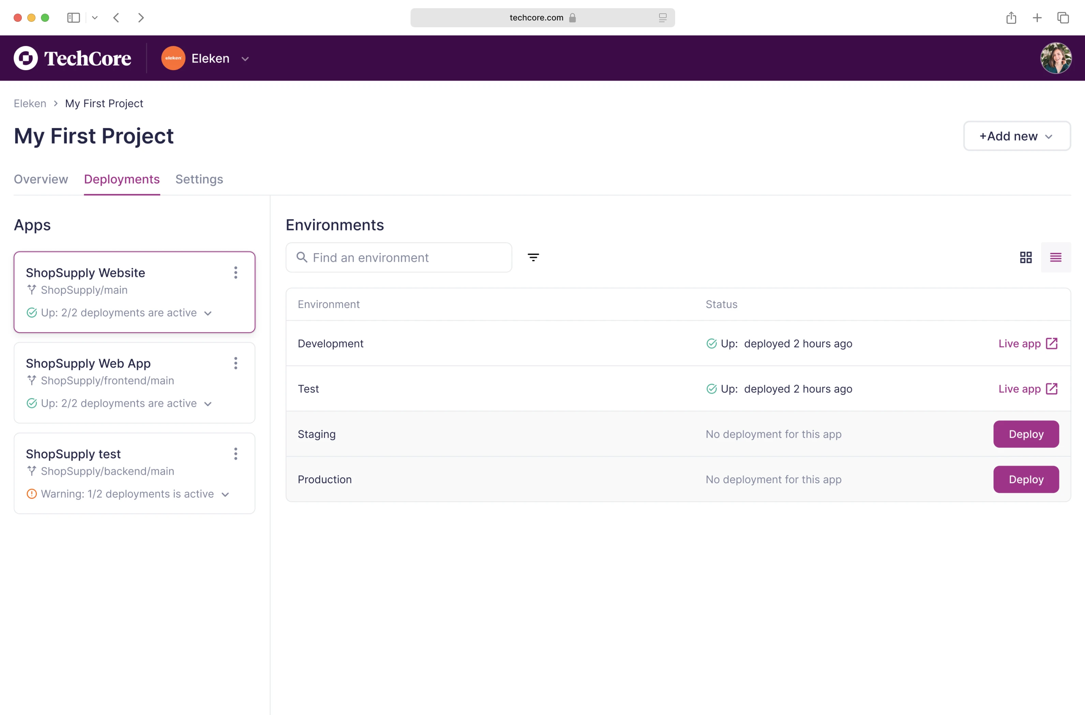
Task: Click the TechCore logo
Action: pyautogui.click(x=73, y=58)
